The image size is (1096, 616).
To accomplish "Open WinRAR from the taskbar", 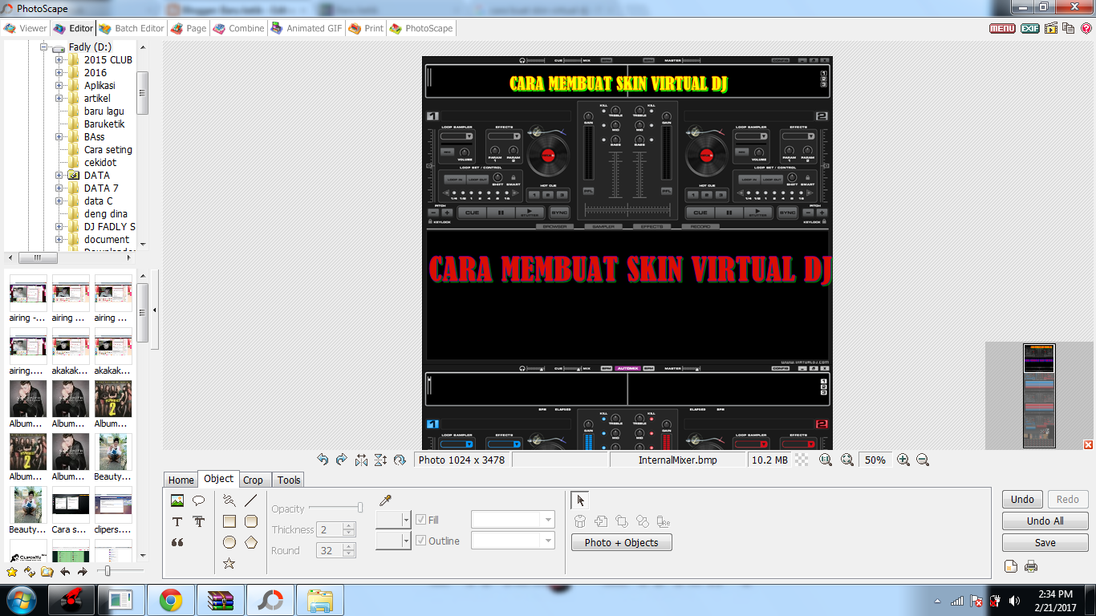I will (220, 600).
